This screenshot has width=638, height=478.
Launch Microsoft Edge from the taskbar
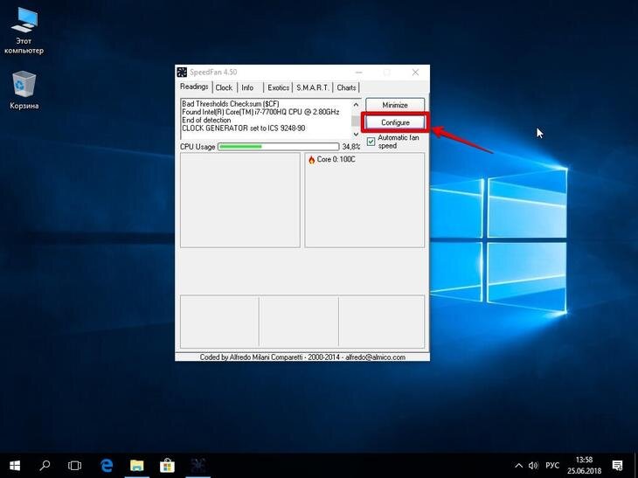click(x=107, y=466)
